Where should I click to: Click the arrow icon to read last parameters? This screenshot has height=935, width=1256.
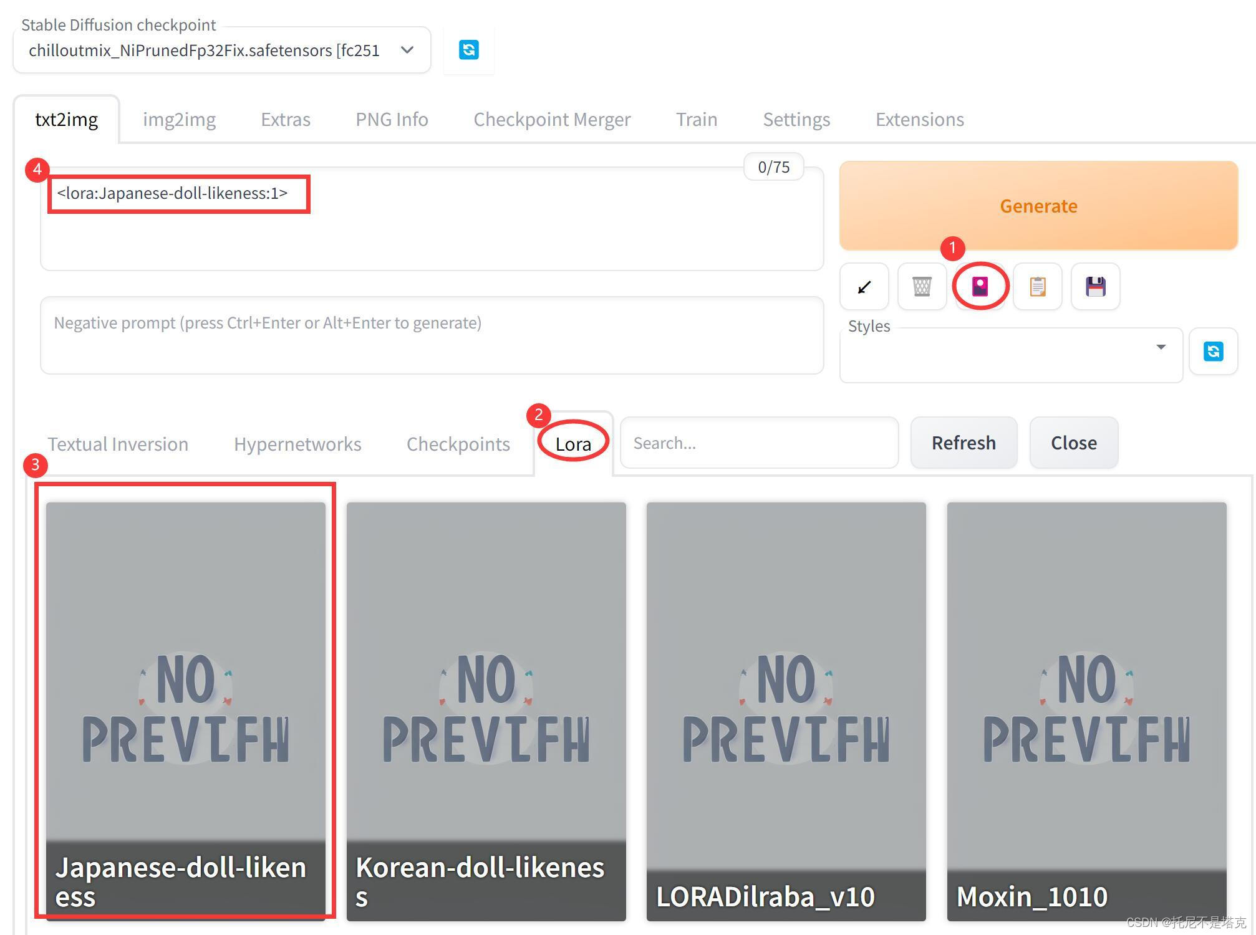tap(864, 287)
